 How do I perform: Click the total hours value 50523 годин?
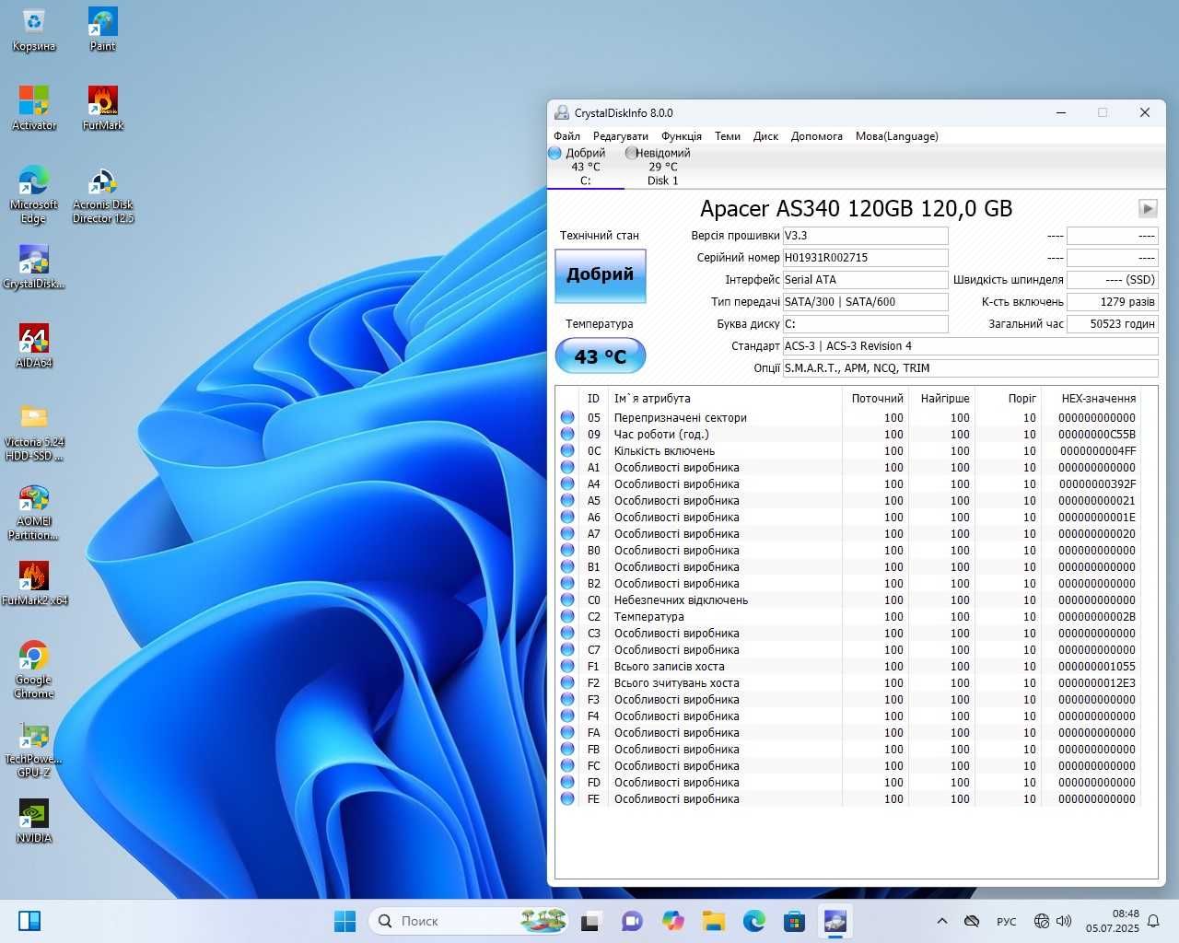coord(1112,324)
